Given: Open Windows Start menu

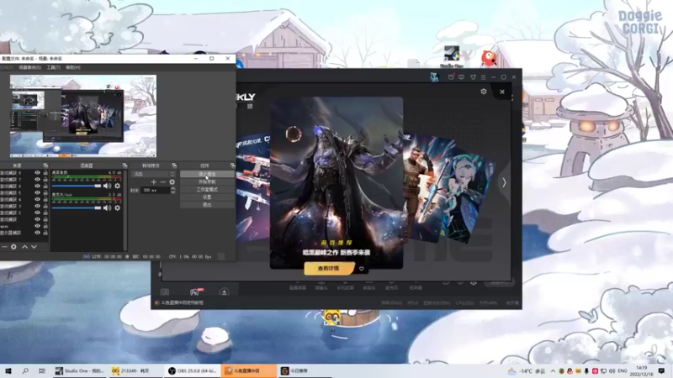Looking at the screenshot, I should click(x=8, y=371).
